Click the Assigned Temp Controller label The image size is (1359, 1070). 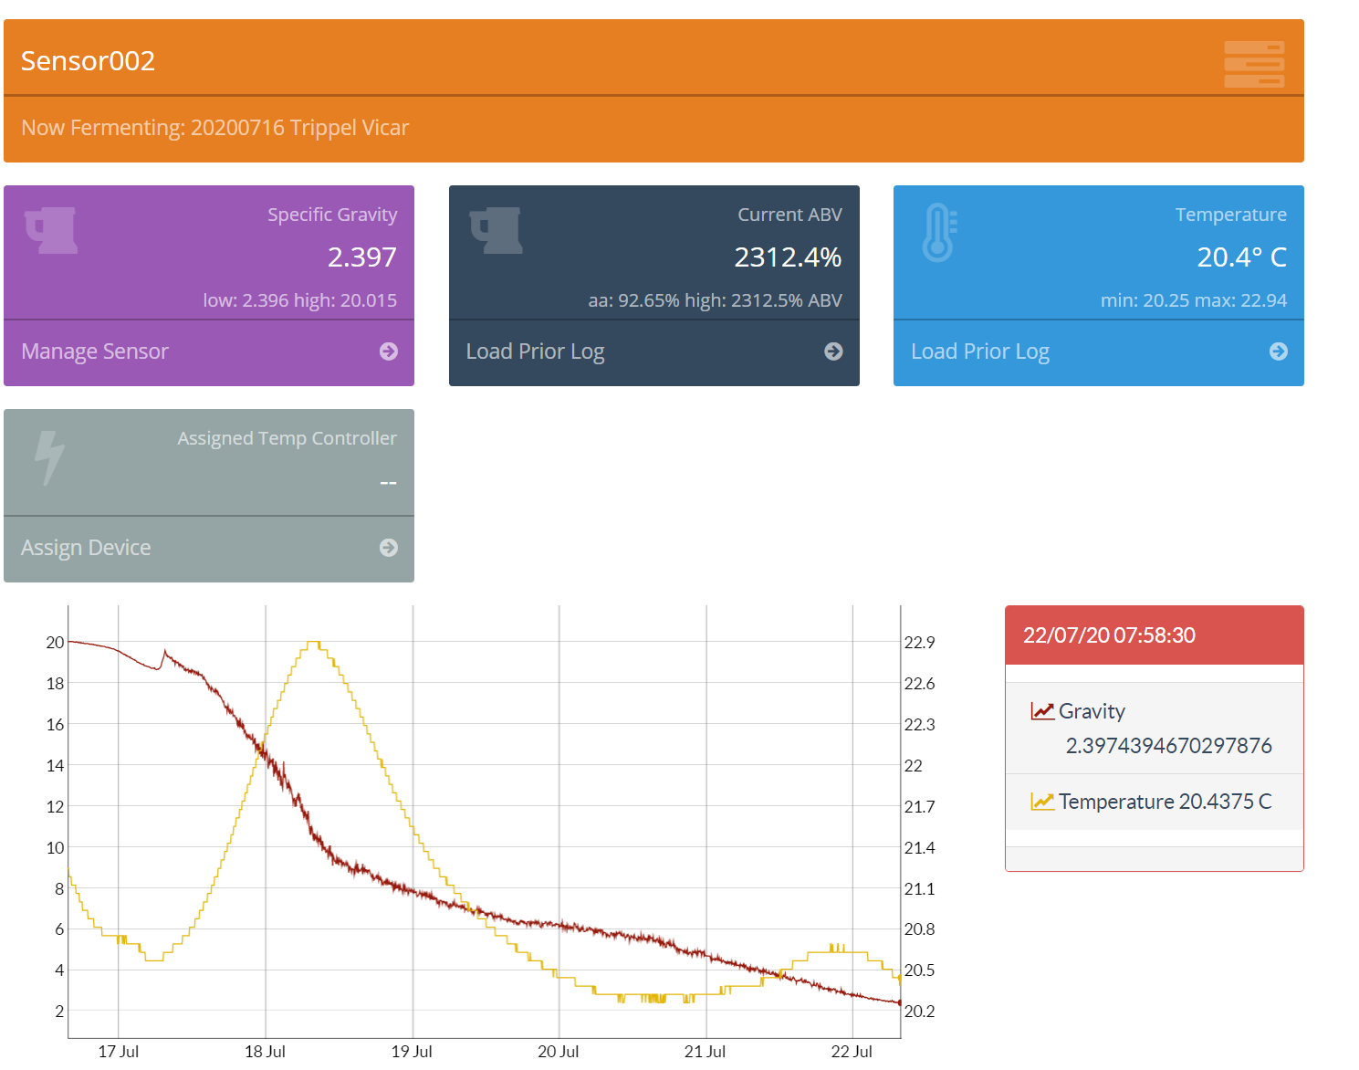point(287,438)
